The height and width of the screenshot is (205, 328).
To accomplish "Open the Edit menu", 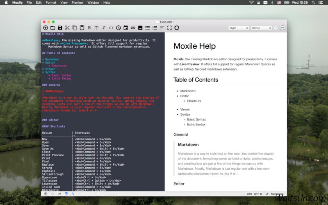I will pyautogui.click(x=39, y=2).
